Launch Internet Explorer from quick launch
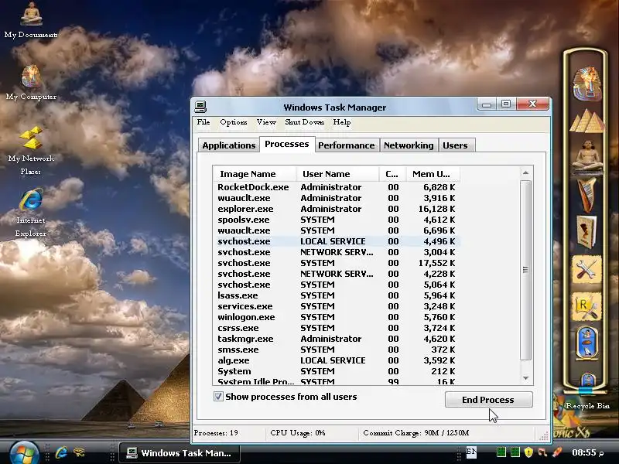619x464 pixels. (61, 452)
